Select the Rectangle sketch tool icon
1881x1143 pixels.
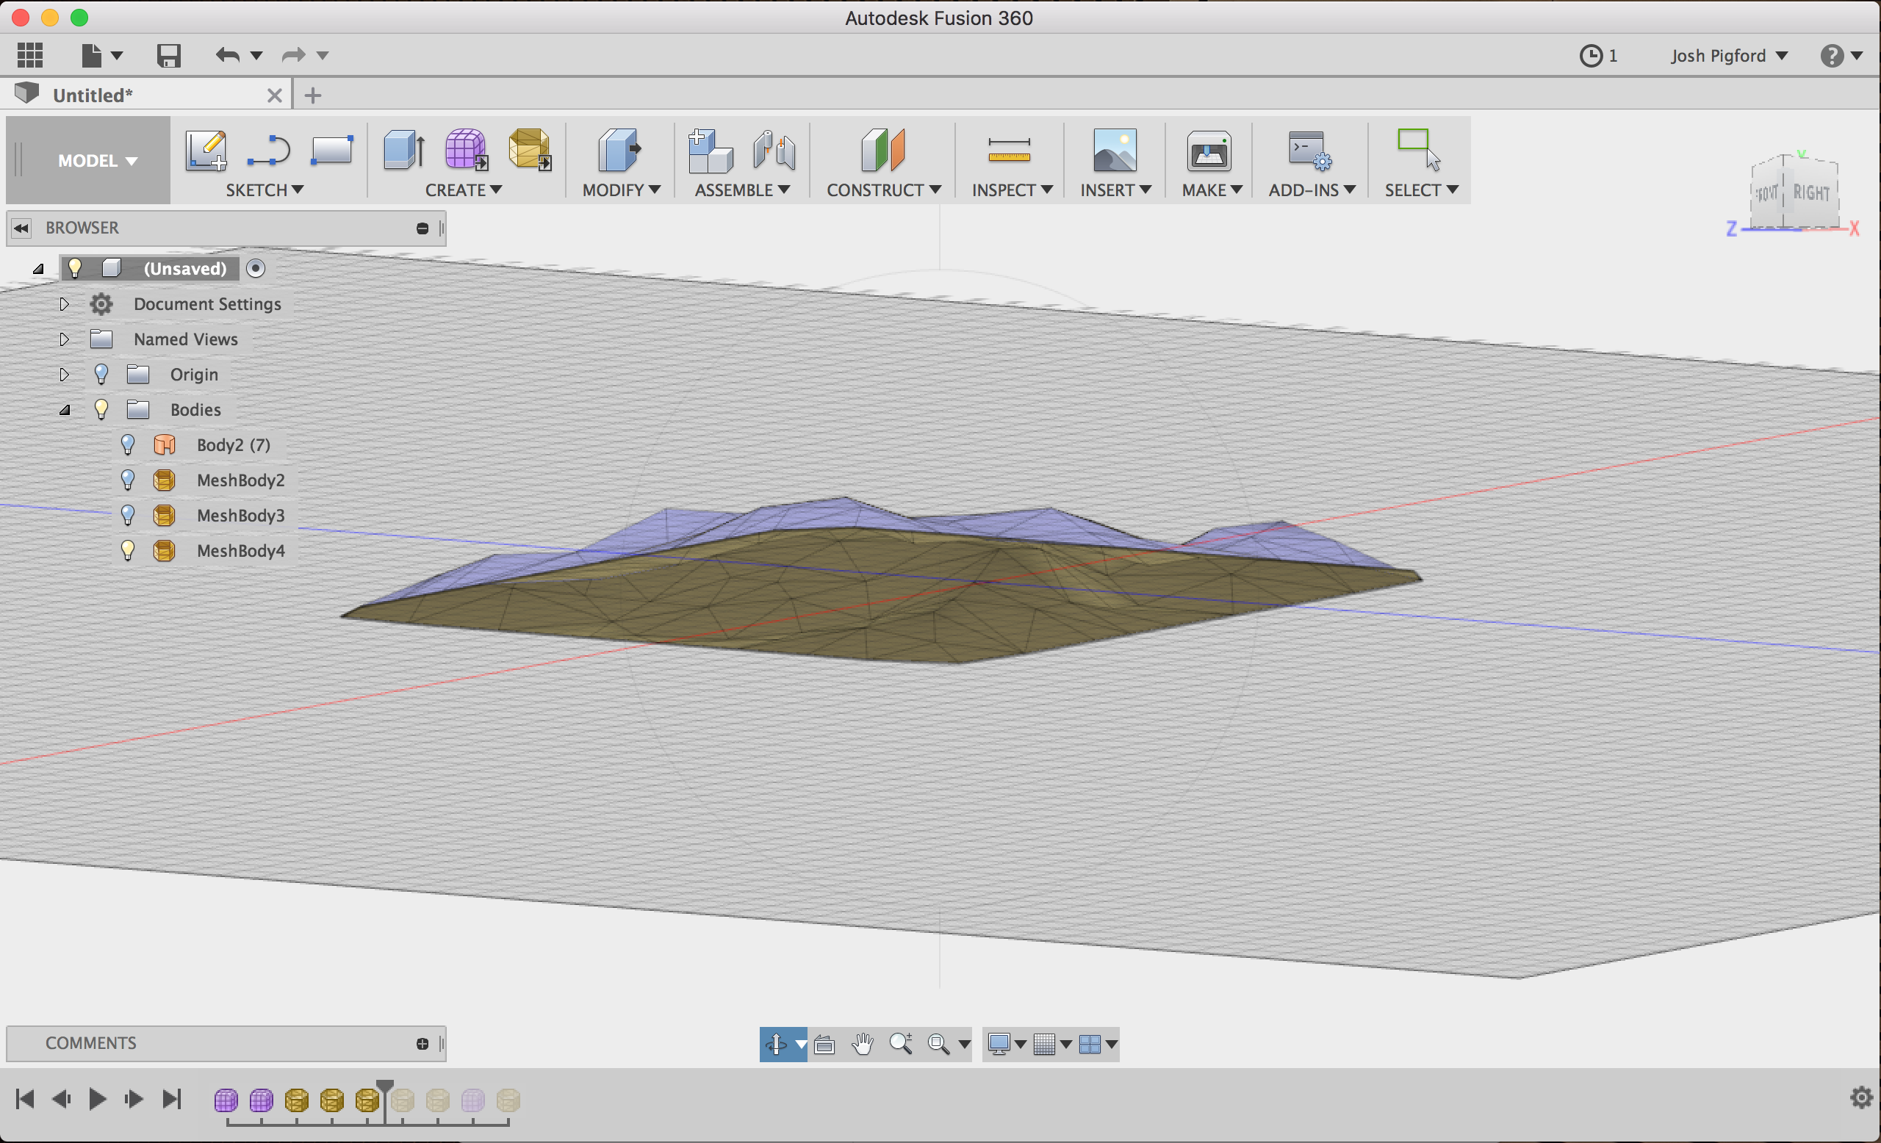[x=332, y=150]
